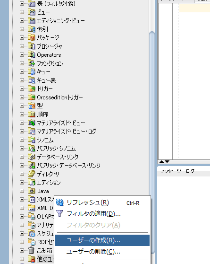This screenshot has height=264, width=210.
Task: Click the ごみ箱 trash can icon
Action: click(x=31, y=251)
